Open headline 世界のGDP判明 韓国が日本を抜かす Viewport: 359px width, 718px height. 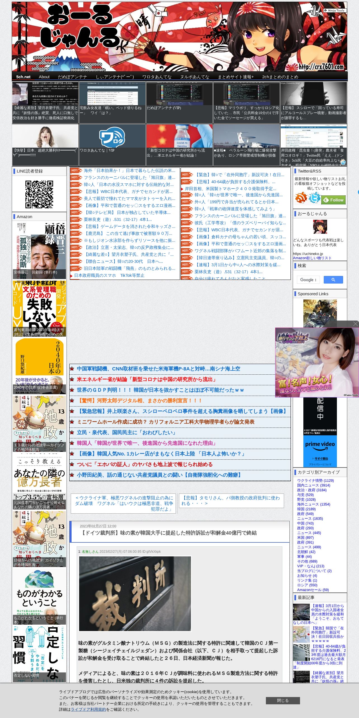click(x=160, y=390)
